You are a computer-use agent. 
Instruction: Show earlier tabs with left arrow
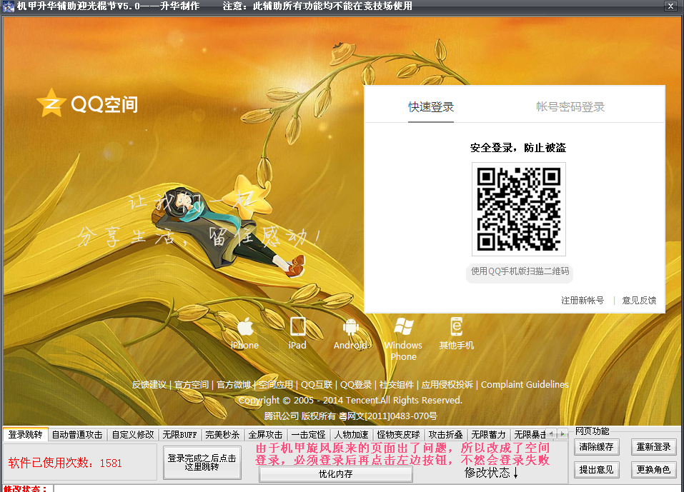(551, 433)
